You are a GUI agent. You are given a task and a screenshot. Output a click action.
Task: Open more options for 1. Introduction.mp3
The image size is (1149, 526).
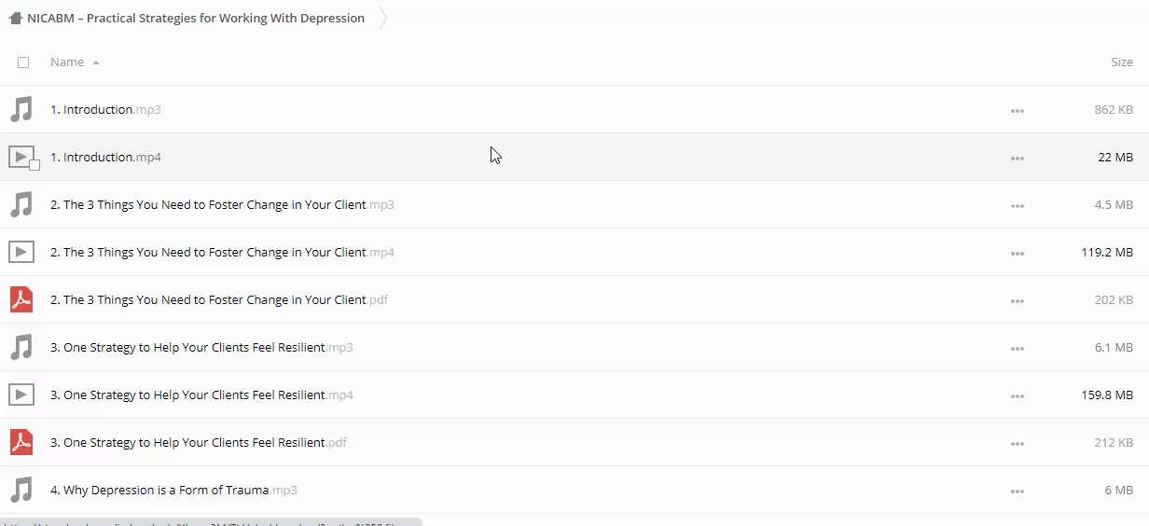pyautogui.click(x=1017, y=110)
